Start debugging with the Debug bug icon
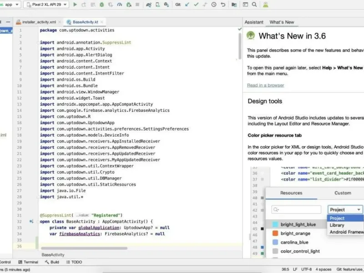Image resolution: width=364 pixels, height=273 pixels. (x=101, y=5)
